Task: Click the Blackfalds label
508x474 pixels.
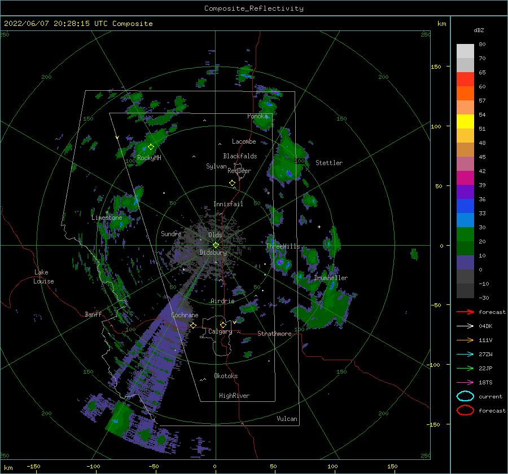Action: [240, 156]
